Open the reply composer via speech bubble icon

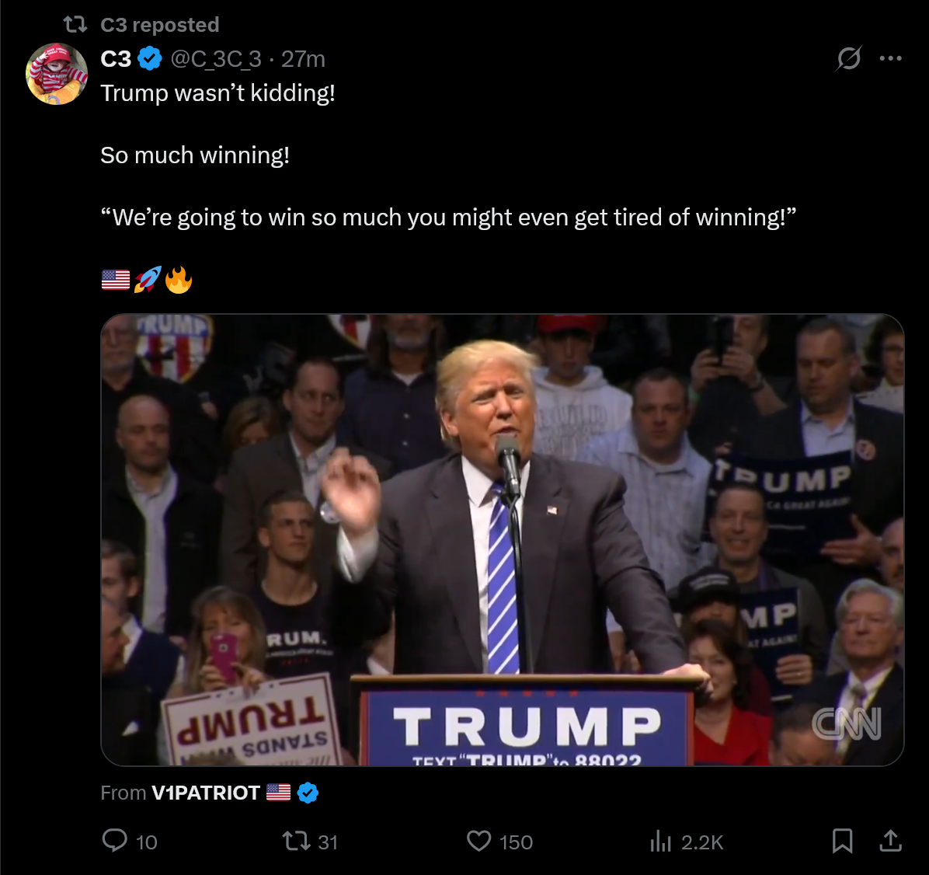(x=115, y=841)
